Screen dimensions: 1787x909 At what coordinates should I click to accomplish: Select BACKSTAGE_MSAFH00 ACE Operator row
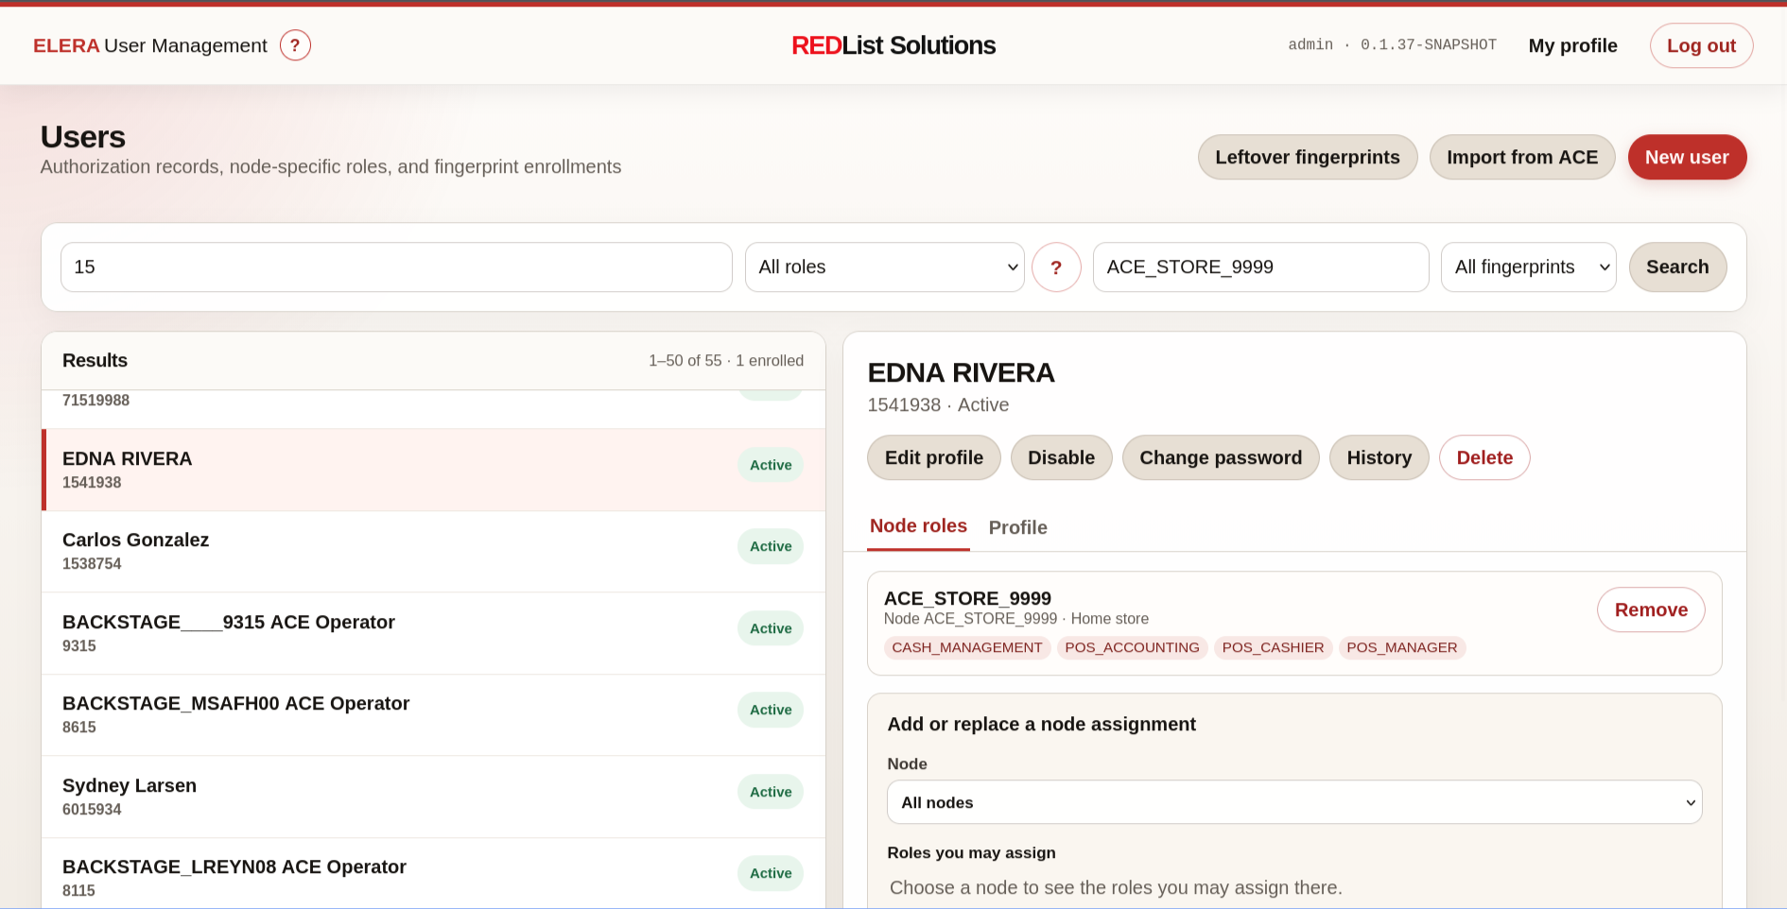pos(433,715)
